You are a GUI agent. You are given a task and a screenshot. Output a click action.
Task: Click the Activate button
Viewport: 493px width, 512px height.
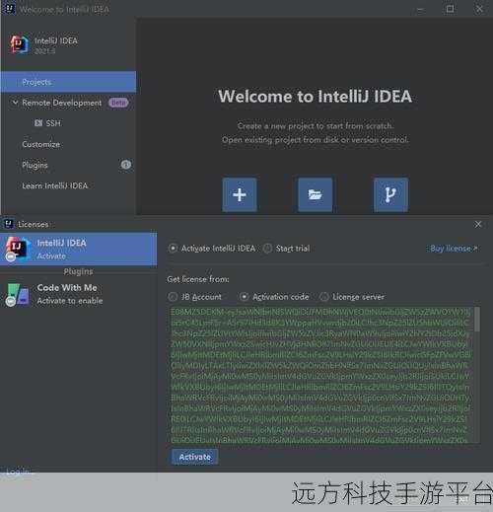click(194, 457)
